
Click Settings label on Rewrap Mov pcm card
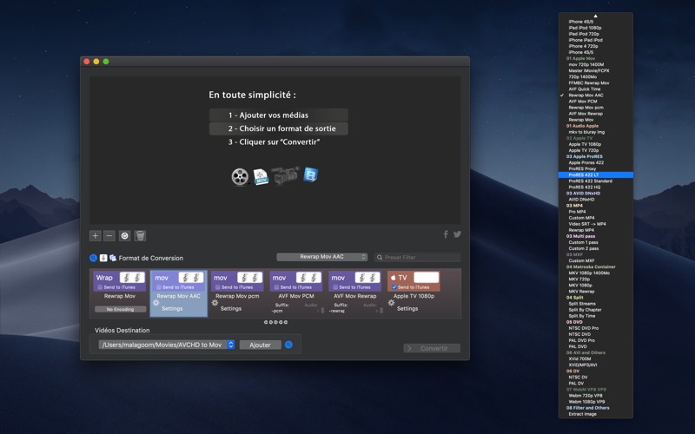tap(231, 308)
